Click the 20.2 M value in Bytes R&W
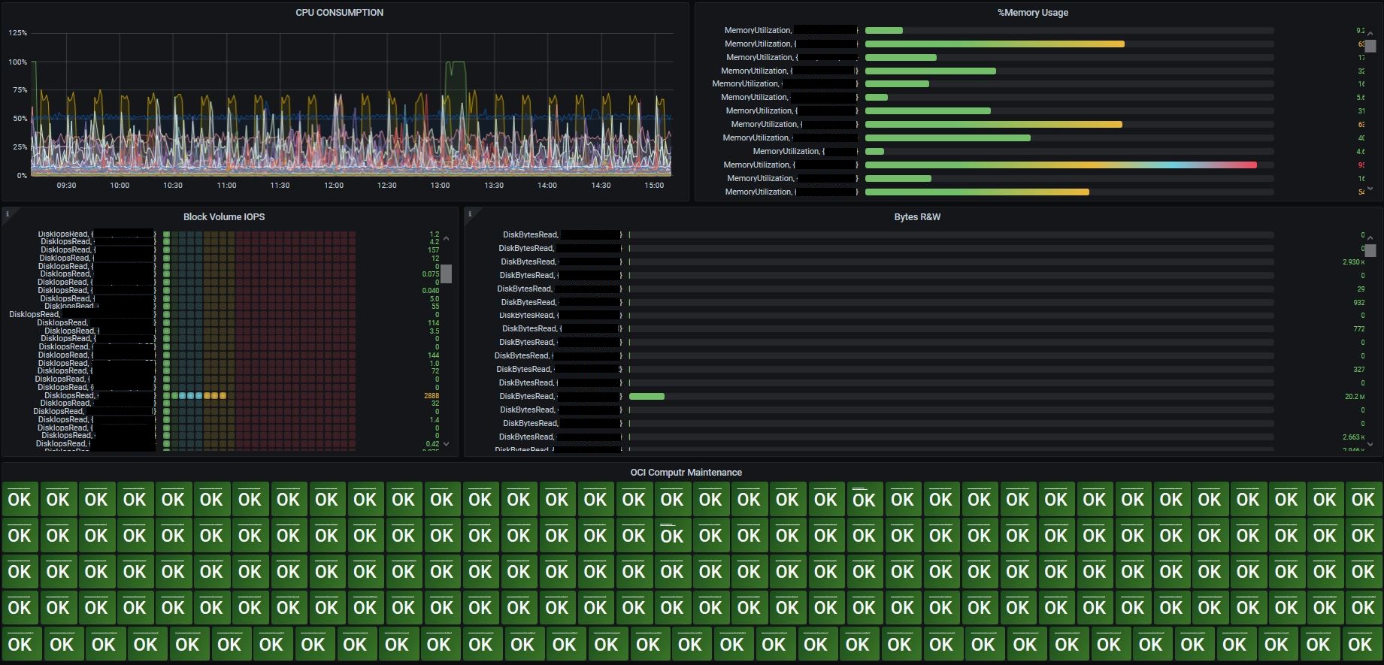The width and height of the screenshot is (1384, 665). [1354, 397]
